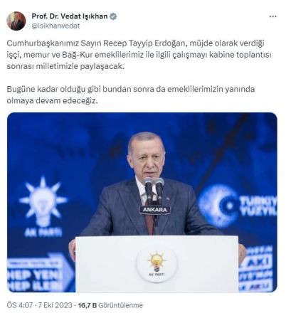Click the blue verified badge

click(113, 16)
